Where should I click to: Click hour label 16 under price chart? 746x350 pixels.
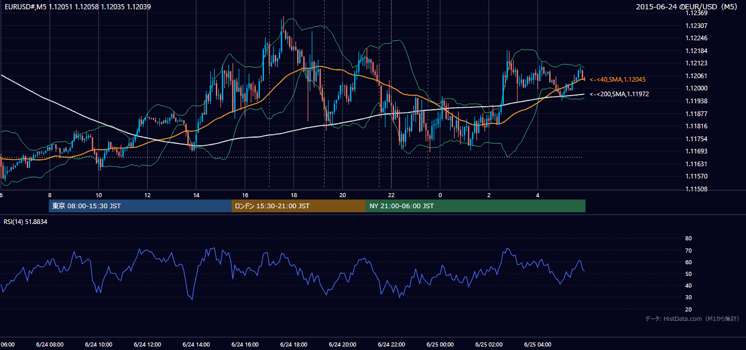[245, 195]
